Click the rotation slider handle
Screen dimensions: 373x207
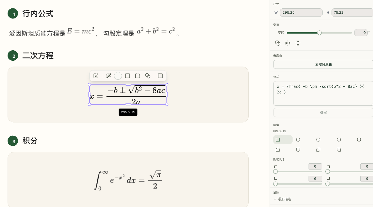[x=319, y=33]
